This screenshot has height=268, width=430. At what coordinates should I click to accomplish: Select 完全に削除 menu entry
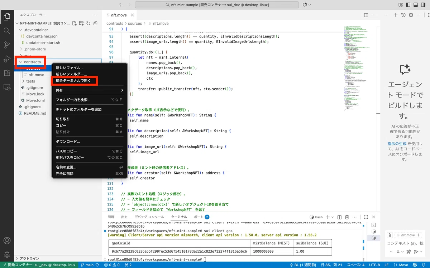(90, 174)
